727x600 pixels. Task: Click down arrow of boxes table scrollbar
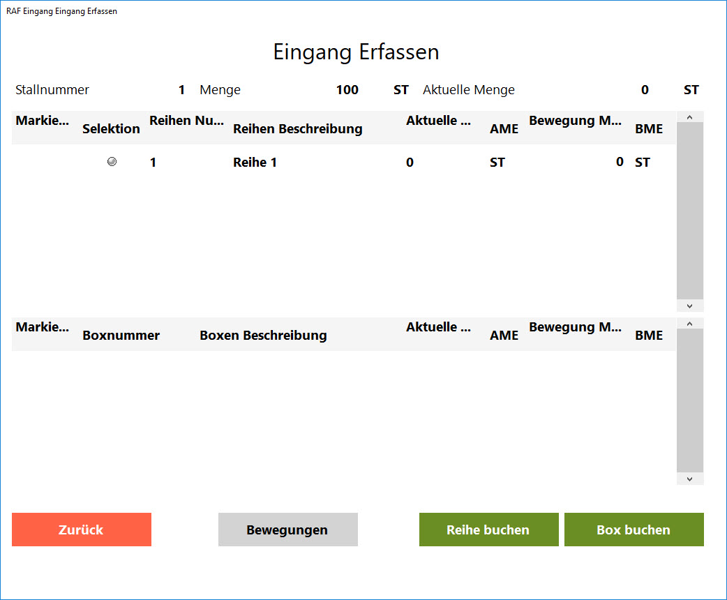click(x=689, y=479)
